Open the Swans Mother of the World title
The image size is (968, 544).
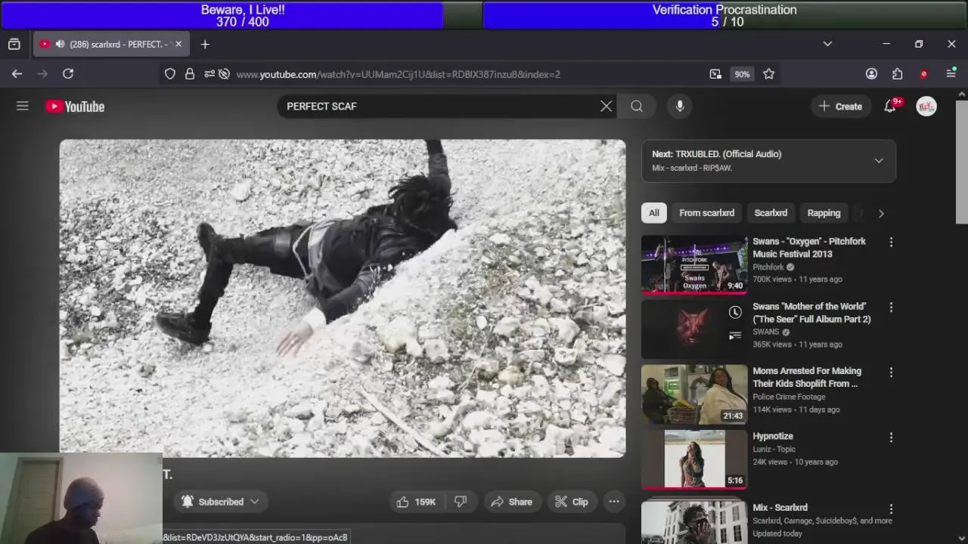pos(811,313)
